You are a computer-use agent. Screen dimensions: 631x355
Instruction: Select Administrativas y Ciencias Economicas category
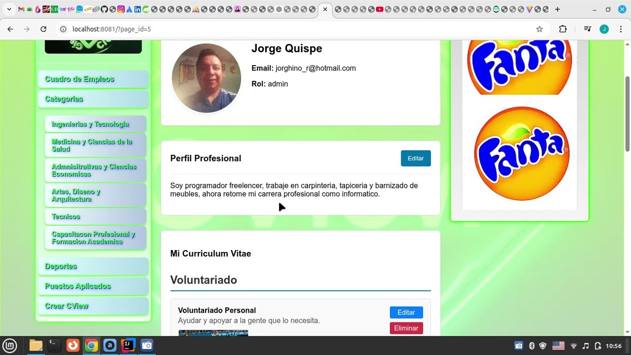point(96,170)
